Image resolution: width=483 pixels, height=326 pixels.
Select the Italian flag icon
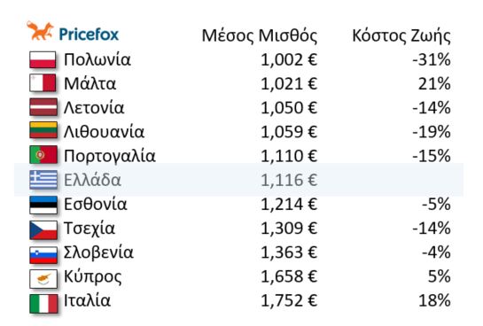coord(43,304)
